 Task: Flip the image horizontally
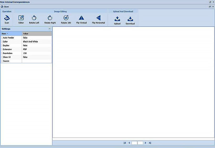tap(98, 18)
